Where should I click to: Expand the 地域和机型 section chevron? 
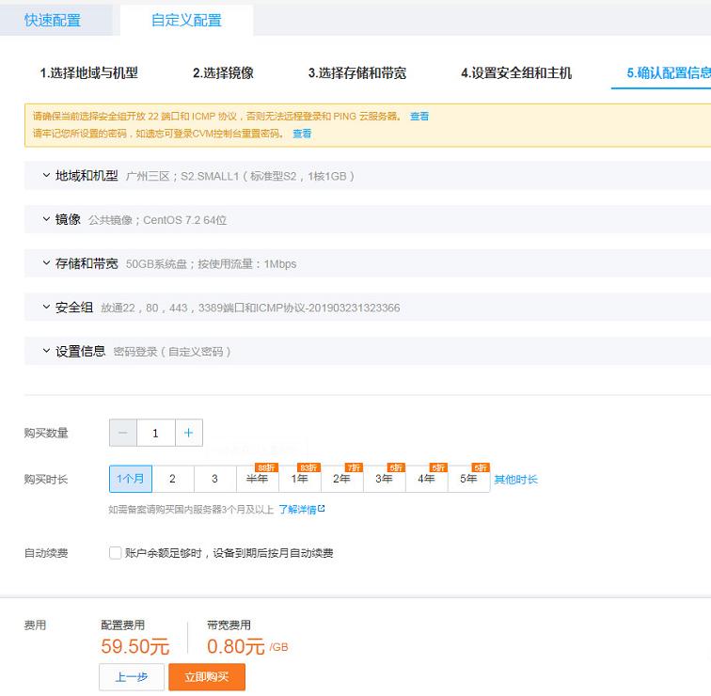tap(46, 176)
